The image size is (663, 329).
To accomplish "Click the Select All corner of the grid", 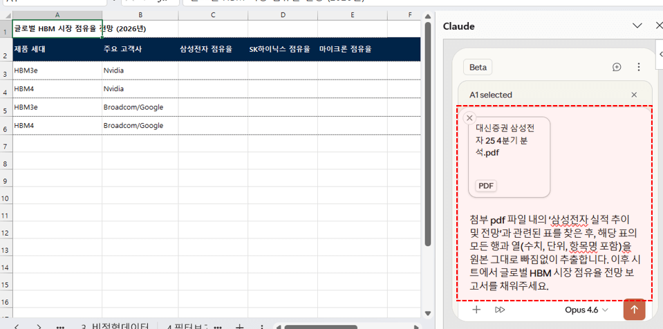I will point(6,15).
